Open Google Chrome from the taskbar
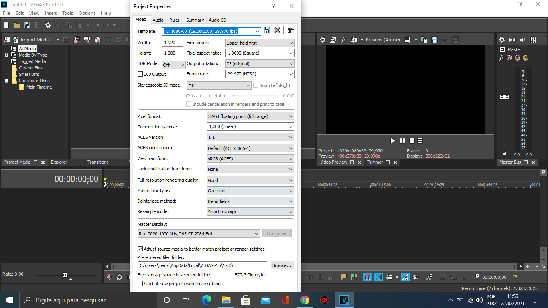 (305, 300)
